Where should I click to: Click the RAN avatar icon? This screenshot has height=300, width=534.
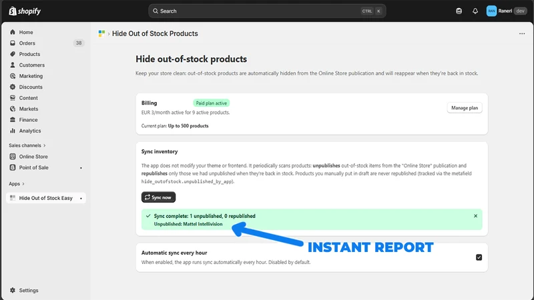pyautogui.click(x=491, y=11)
